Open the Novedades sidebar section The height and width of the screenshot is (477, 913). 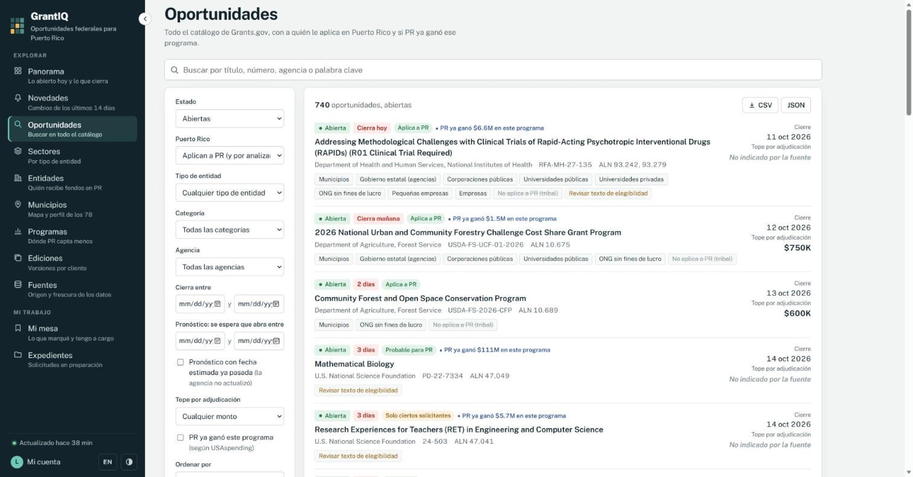pos(73,103)
